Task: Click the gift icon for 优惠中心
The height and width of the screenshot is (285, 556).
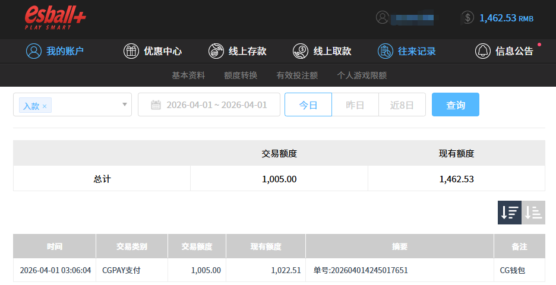Action: (x=131, y=51)
